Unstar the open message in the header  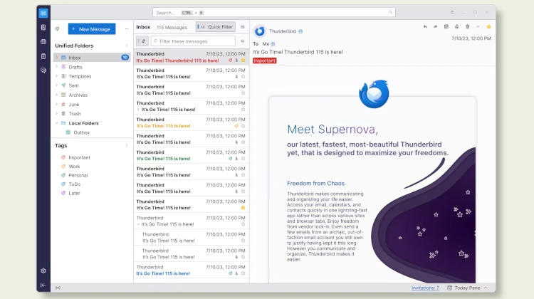point(488,26)
